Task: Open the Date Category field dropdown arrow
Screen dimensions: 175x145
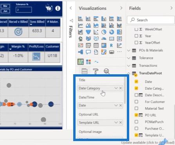Action: tap(116, 88)
